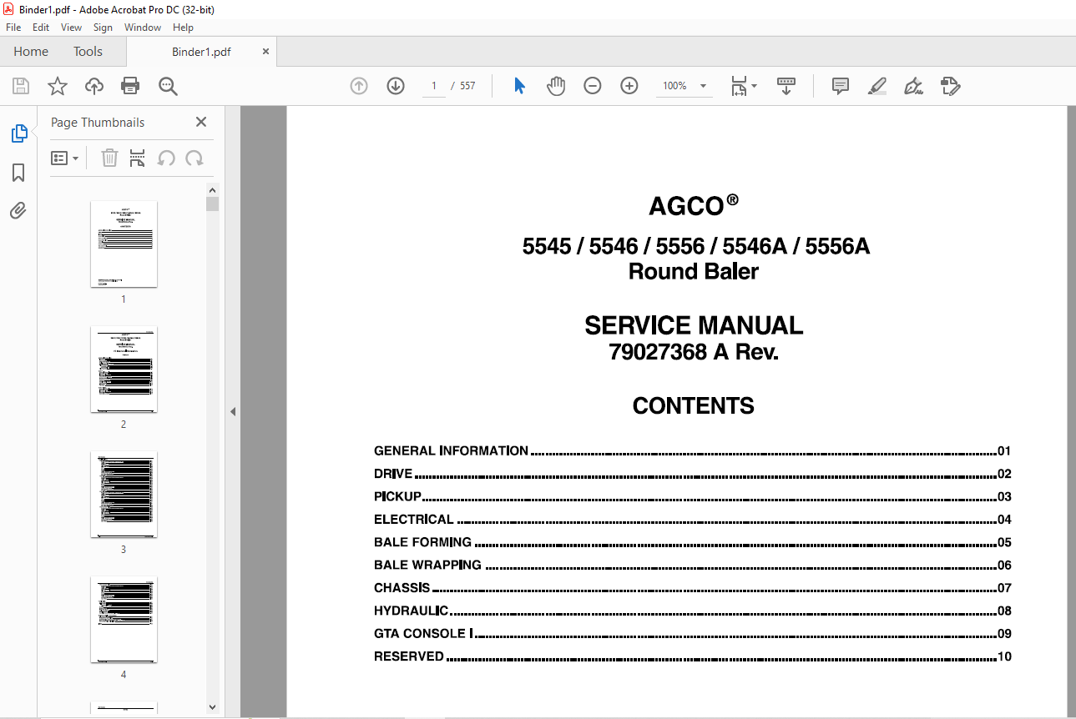1076x719 pixels.
Task: Close the Binder1.pdf tab
Action: tap(266, 52)
